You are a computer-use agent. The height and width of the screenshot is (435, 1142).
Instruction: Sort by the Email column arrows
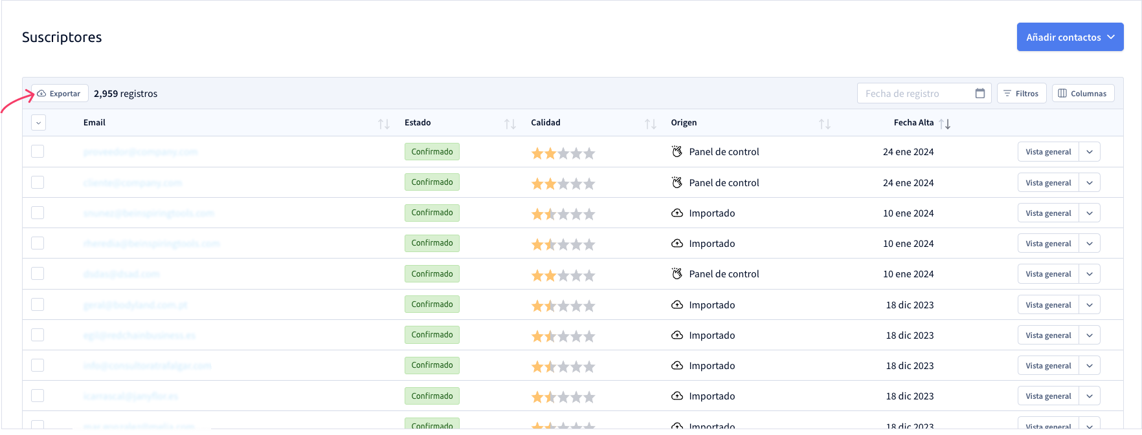click(x=384, y=123)
